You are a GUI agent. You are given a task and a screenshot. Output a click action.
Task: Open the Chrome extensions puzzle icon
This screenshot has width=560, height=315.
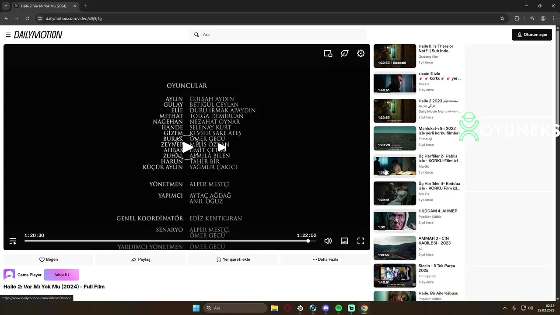click(517, 18)
